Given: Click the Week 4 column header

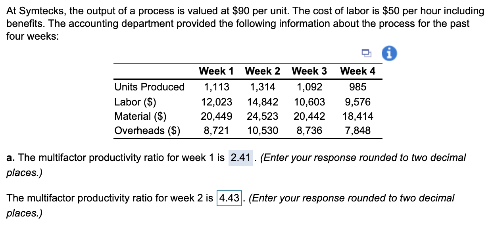Looking at the screenshot, I should [x=357, y=71].
